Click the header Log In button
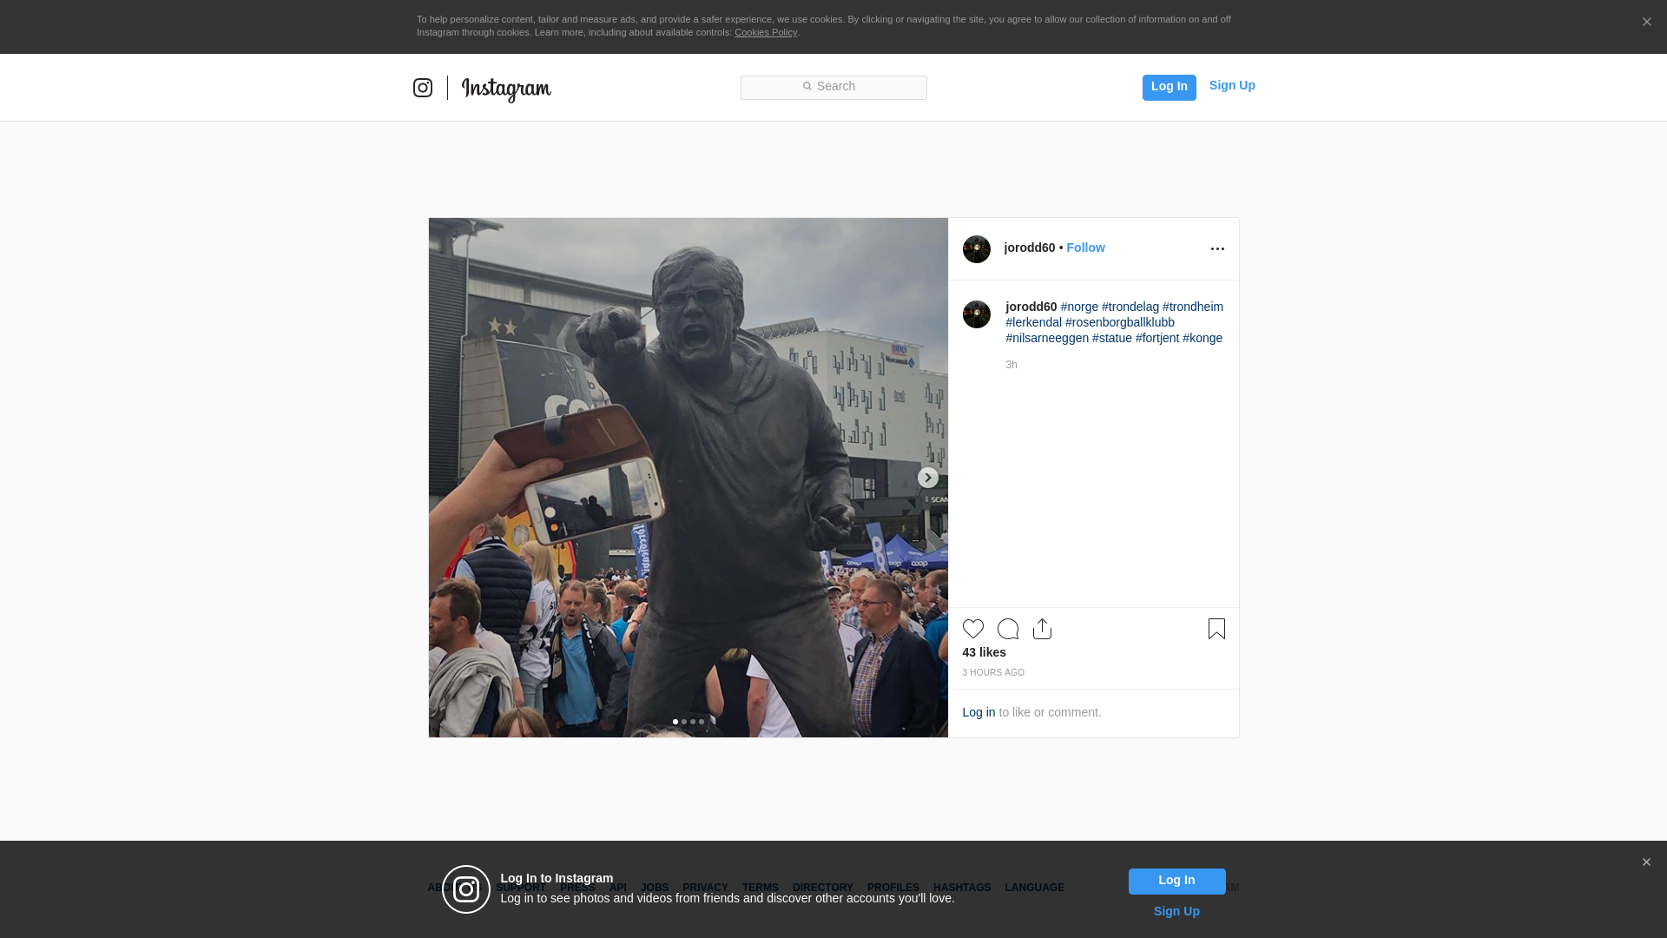The width and height of the screenshot is (1667, 938). coord(1169,88)
